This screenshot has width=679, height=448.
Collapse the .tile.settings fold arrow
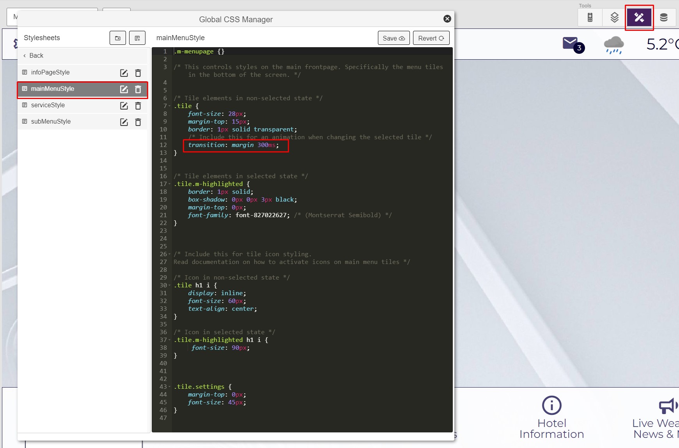pos(170,387)
